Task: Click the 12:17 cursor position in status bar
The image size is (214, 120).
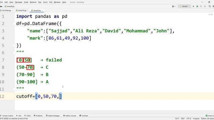Action: click(x=177, y=119)
